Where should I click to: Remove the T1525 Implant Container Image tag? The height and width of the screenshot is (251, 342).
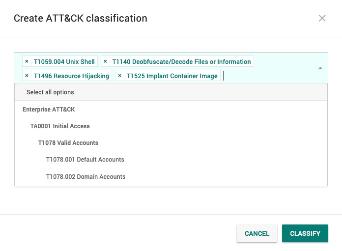(x=119, y=76)
